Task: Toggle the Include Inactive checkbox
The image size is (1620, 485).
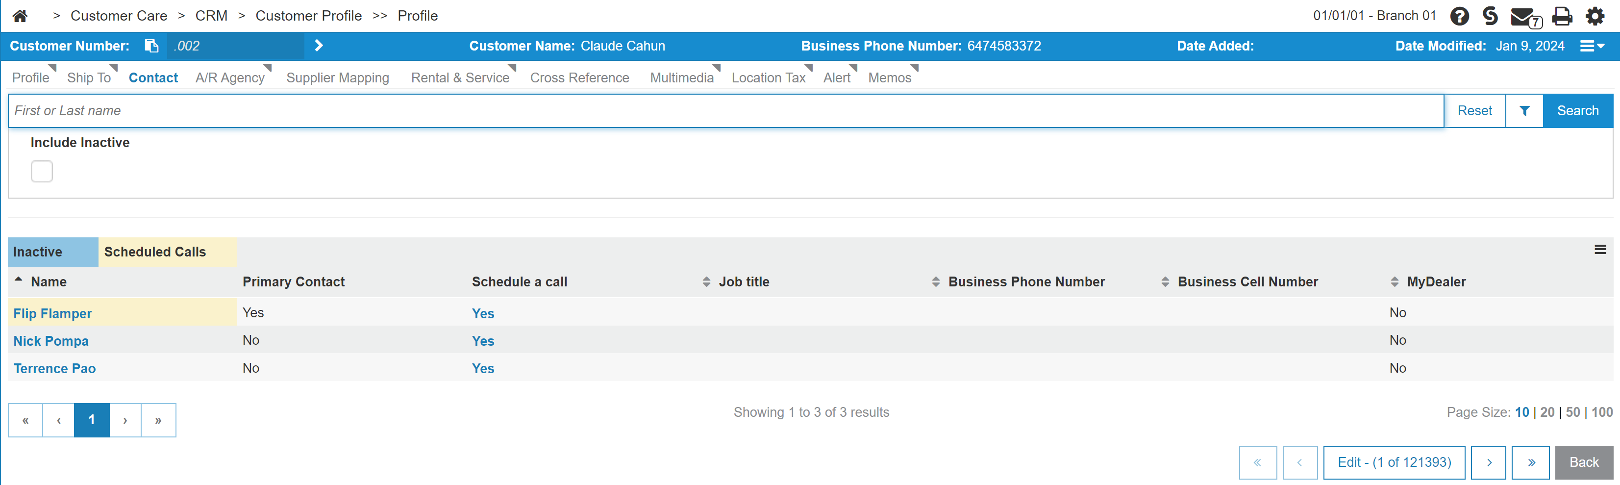Action: pyautogui.click(x=42, y=171)
